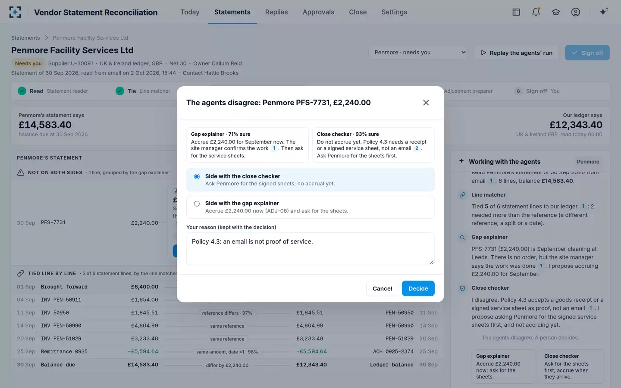Click the Close checker summary card in side panel
Image resolution: width=621 pixels, height=388 pixels.
[572, 366]
